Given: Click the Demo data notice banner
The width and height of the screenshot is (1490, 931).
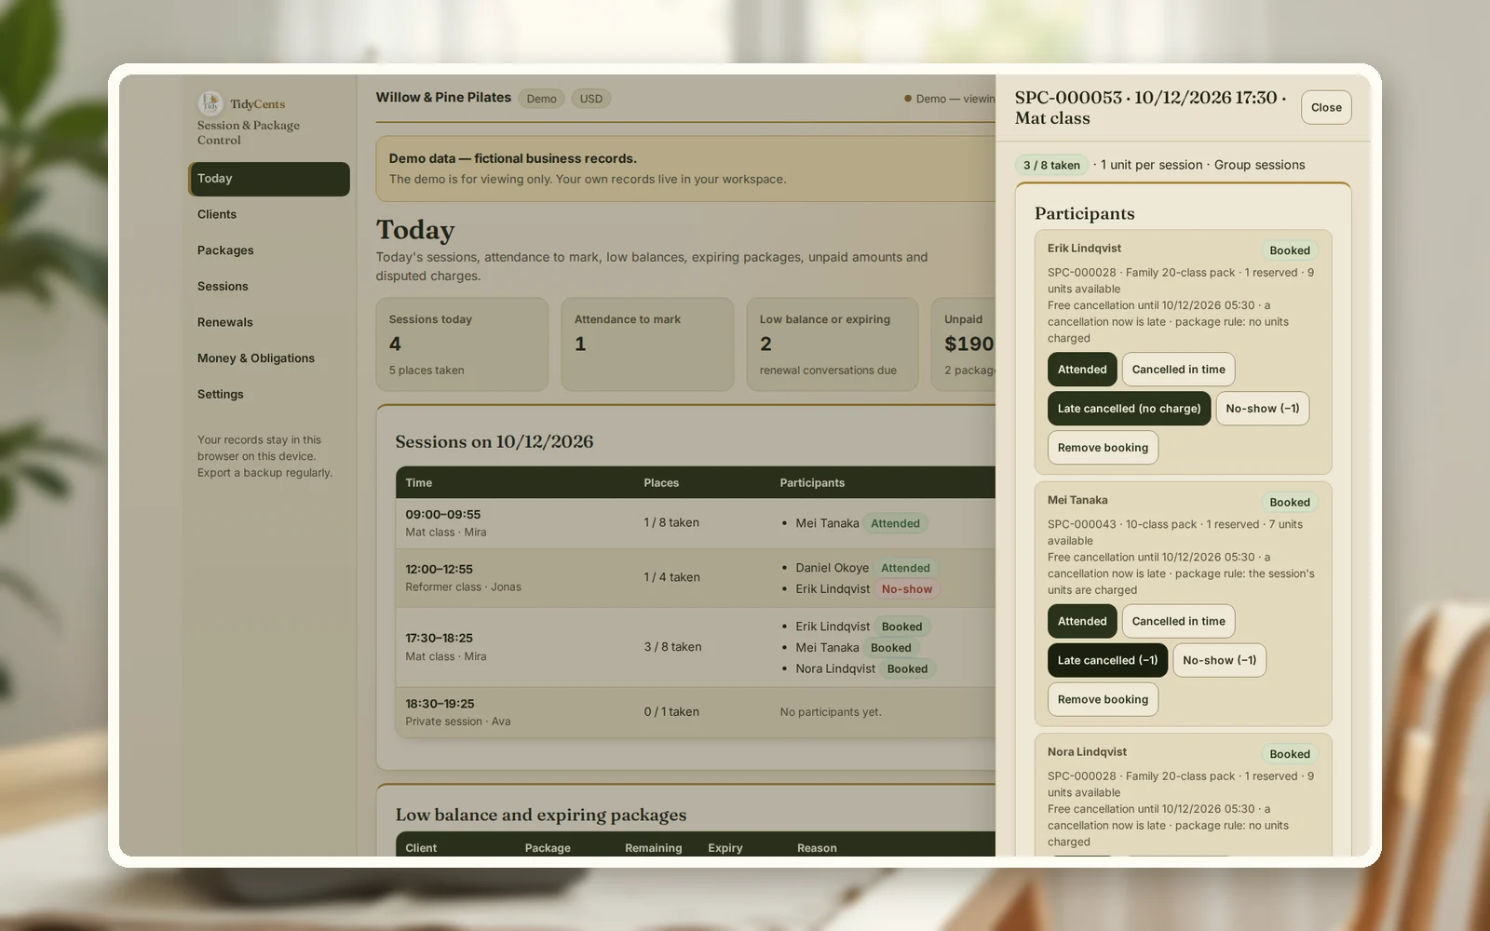Looking at the screenshot, I should 686,169.
